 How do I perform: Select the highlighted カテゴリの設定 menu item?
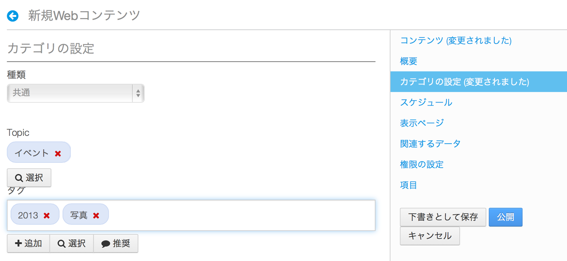tap(479, 82)
